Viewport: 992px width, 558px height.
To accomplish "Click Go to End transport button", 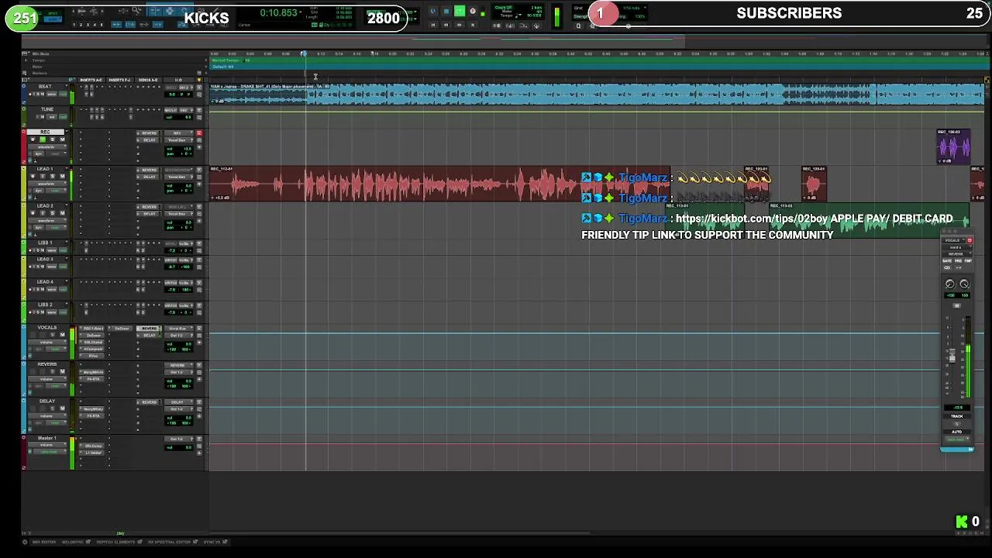I will click(x=472, y=25).
